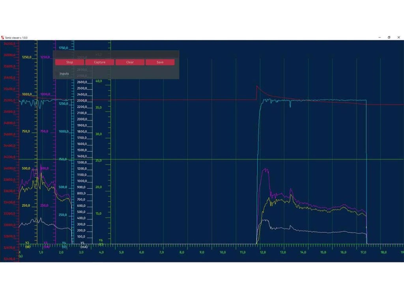Viewport: 404px width, 303px height.
Task: Click the maximize window icon
Action: coord(389,37)
